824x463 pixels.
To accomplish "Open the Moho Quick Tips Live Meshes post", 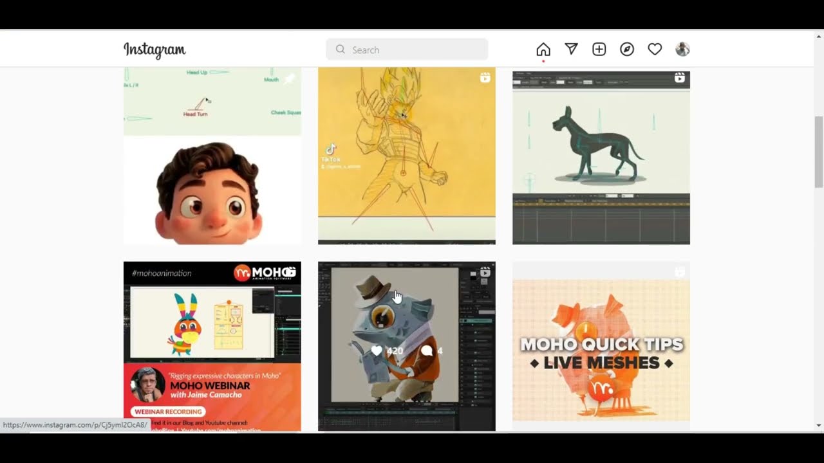I will [x=601, y=346].
